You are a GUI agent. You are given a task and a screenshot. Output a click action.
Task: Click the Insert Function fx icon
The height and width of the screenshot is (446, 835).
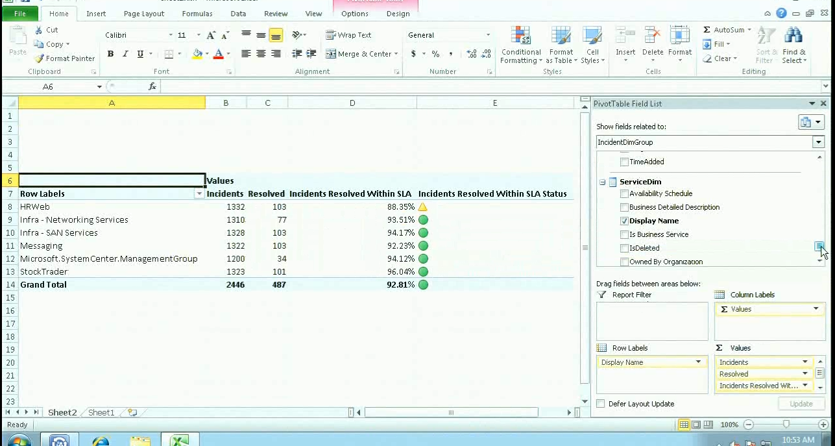(x=152, y=86)
